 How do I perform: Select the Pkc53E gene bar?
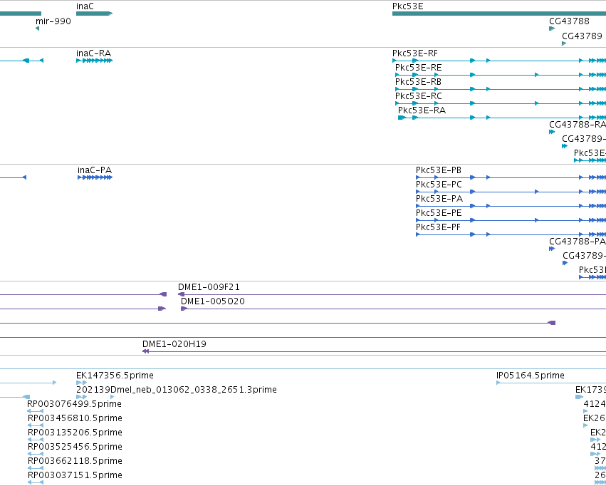point(499,14)
